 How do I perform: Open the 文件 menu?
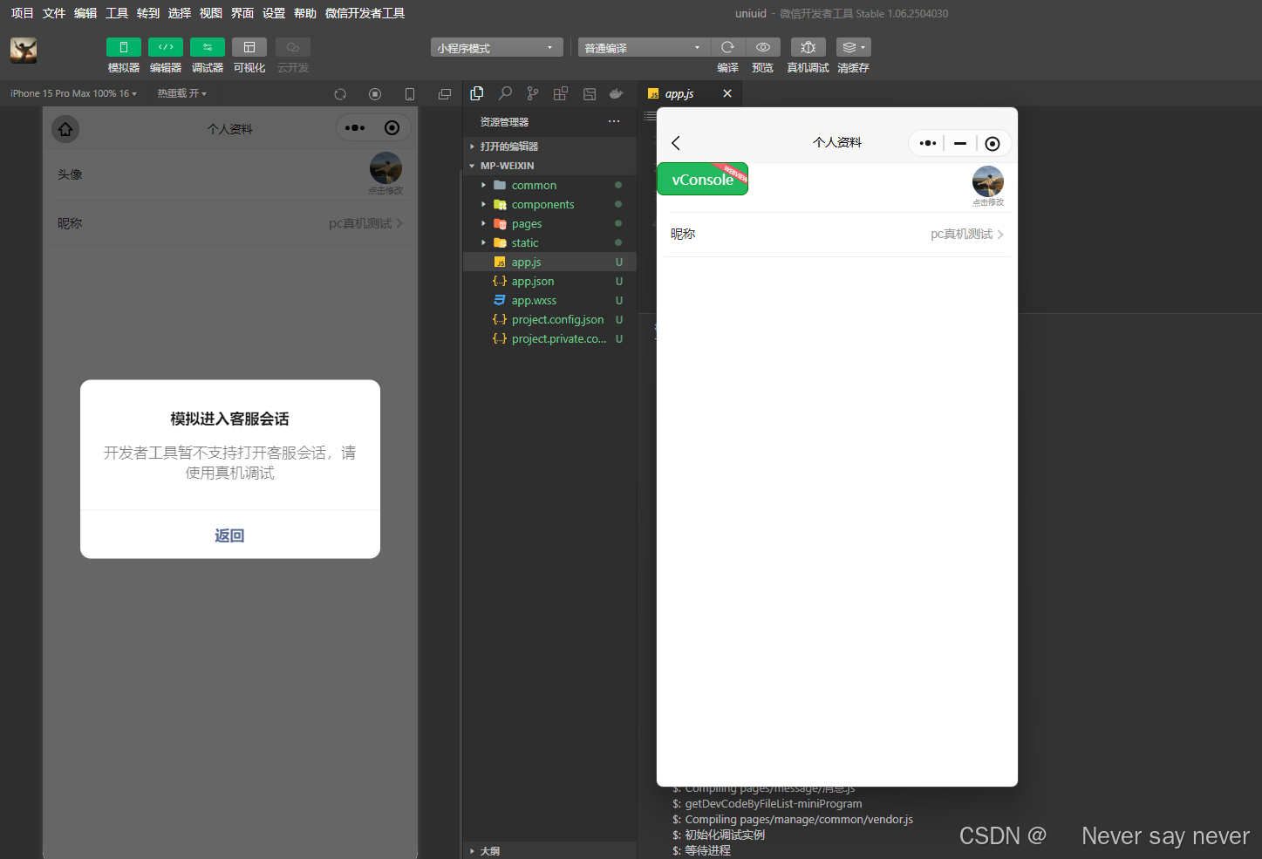click(x=53, y=13)
